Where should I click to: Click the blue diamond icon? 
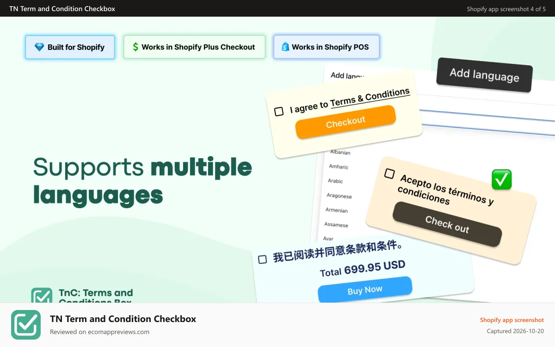[40, 47]
